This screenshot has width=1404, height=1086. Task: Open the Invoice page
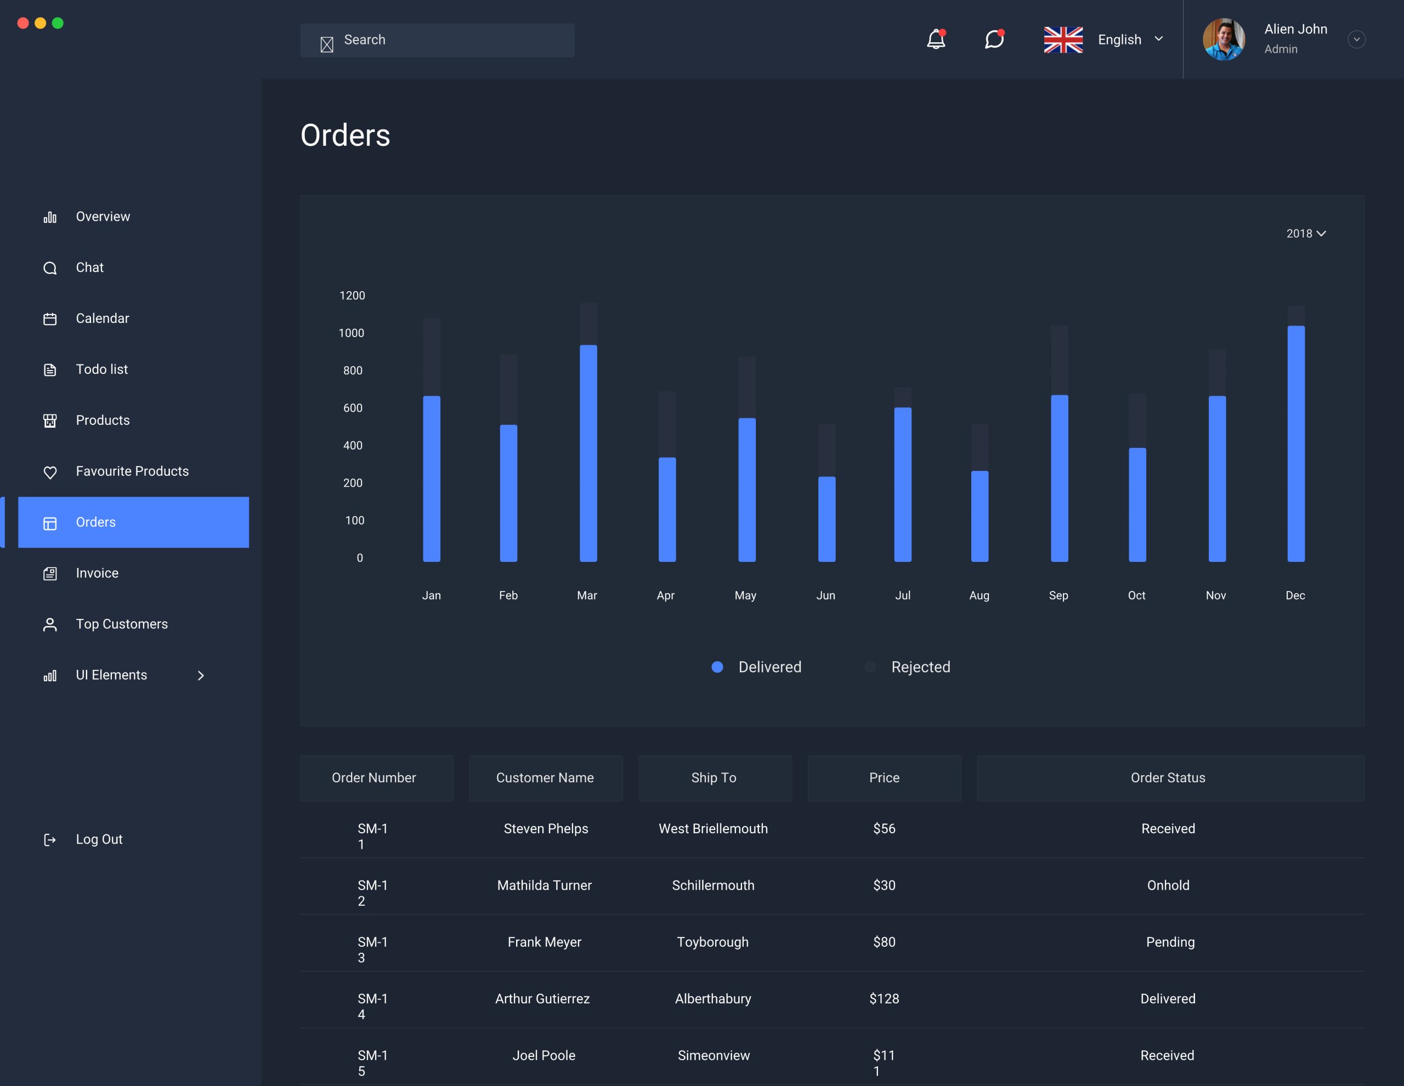97,572
